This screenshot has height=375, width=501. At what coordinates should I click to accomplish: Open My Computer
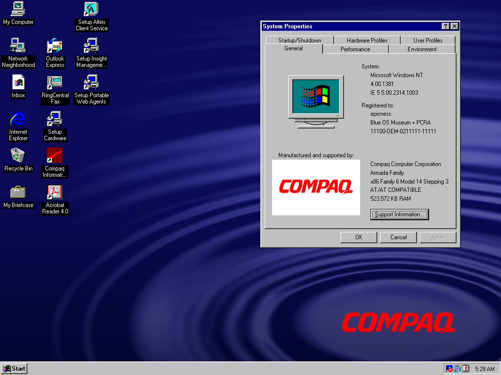(18, 8)
